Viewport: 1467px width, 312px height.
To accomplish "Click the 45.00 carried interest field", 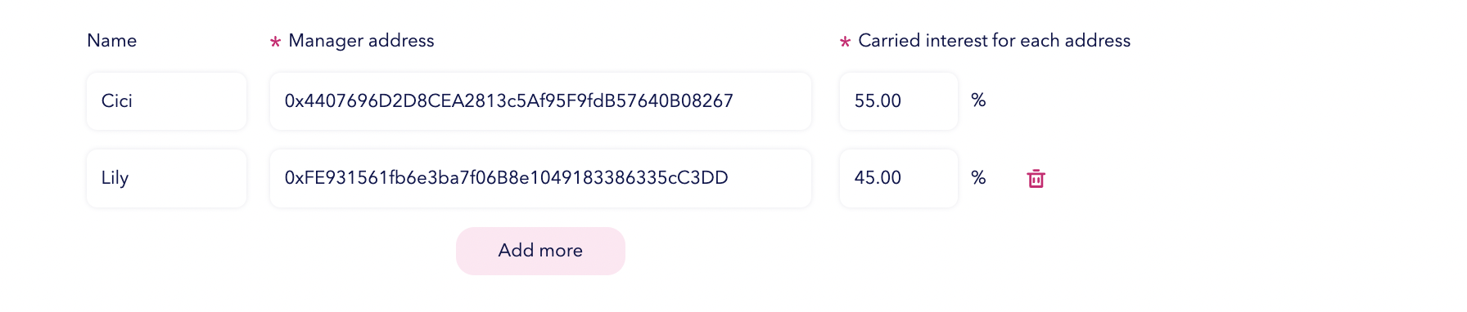I will 898,178.
